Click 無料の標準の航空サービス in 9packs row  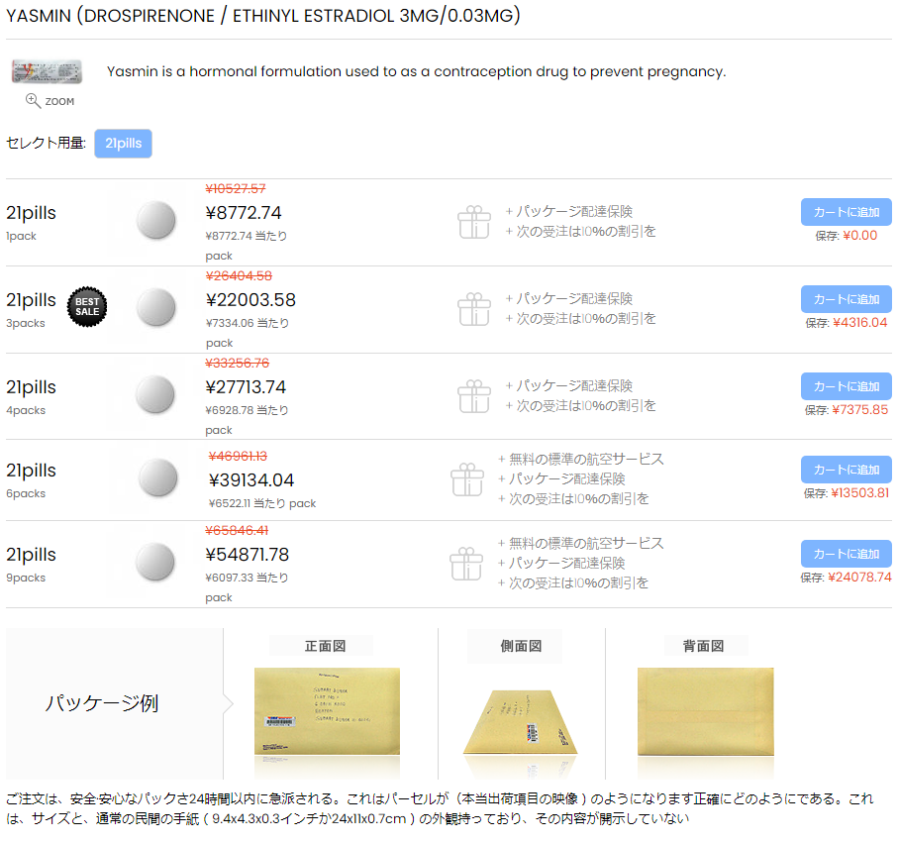point(586,543)
